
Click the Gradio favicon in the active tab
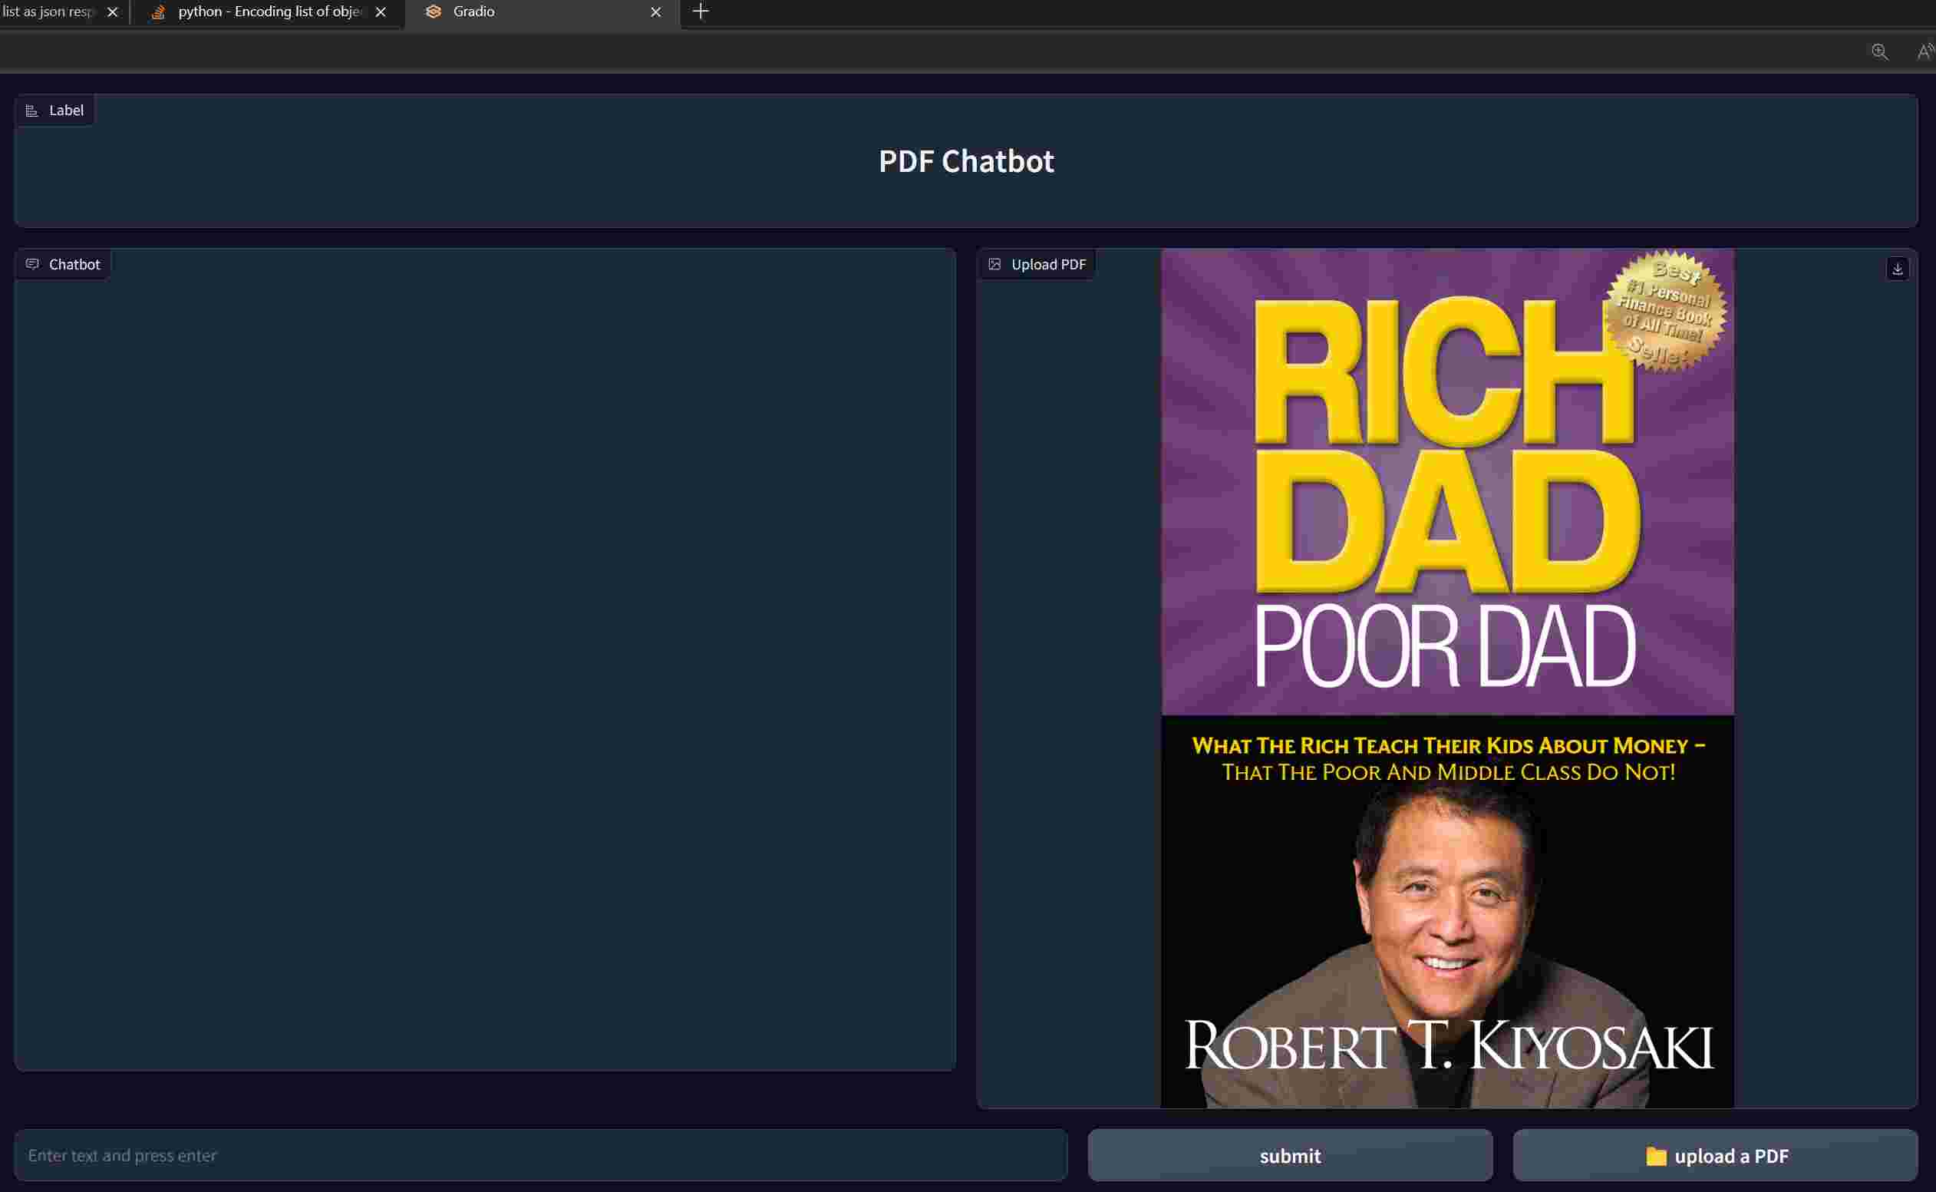pos(433,12)
